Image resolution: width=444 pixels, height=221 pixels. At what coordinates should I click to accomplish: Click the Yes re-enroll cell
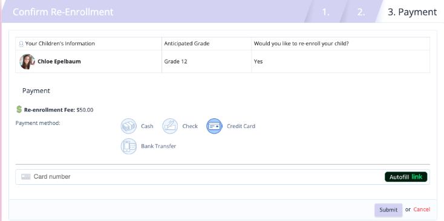[341, 62]
